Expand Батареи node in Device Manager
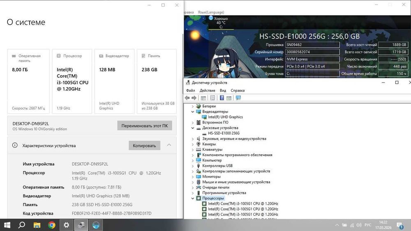This screenshot has height=231, width=411. click(x=193, y=106)
